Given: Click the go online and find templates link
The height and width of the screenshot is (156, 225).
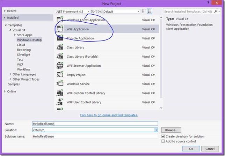Looking at the screenshot, I should click(x=109, y=115).
